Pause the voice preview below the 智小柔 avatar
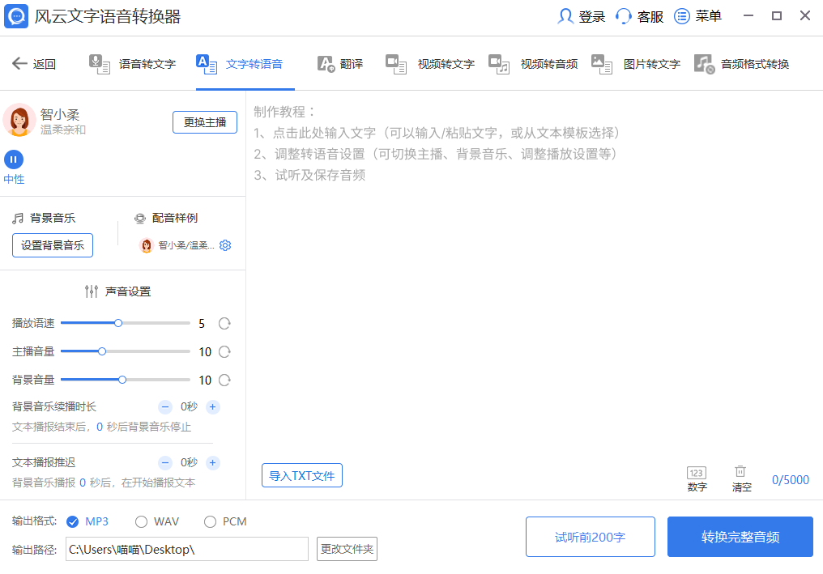 [x=14, y=159]
